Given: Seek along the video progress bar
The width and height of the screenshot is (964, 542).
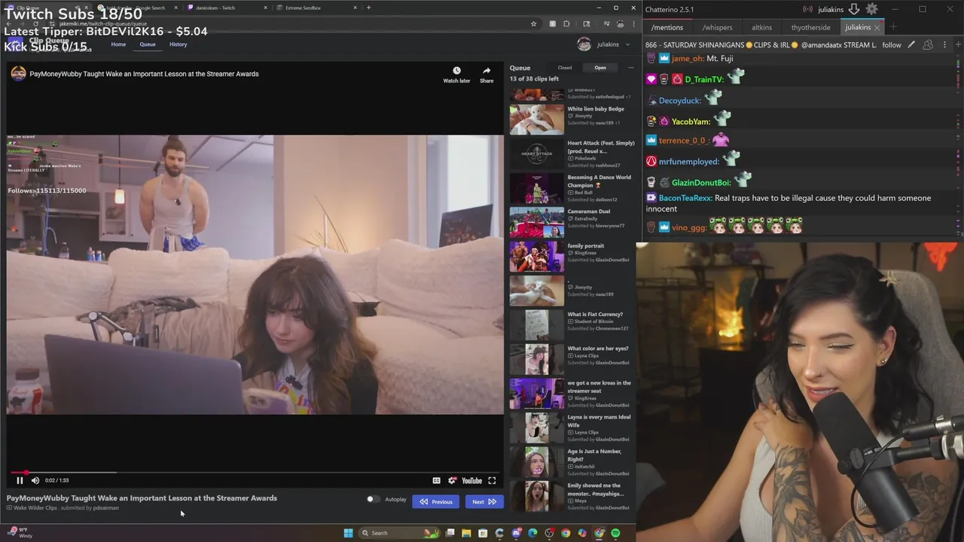Looking at the screenshot, I should coord(254,473).
